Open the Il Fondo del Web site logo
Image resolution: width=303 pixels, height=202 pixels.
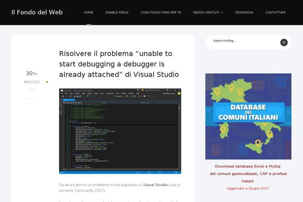[x=37, y=12]
